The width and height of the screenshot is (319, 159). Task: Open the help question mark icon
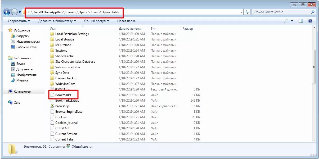click(x=310, y=21)
